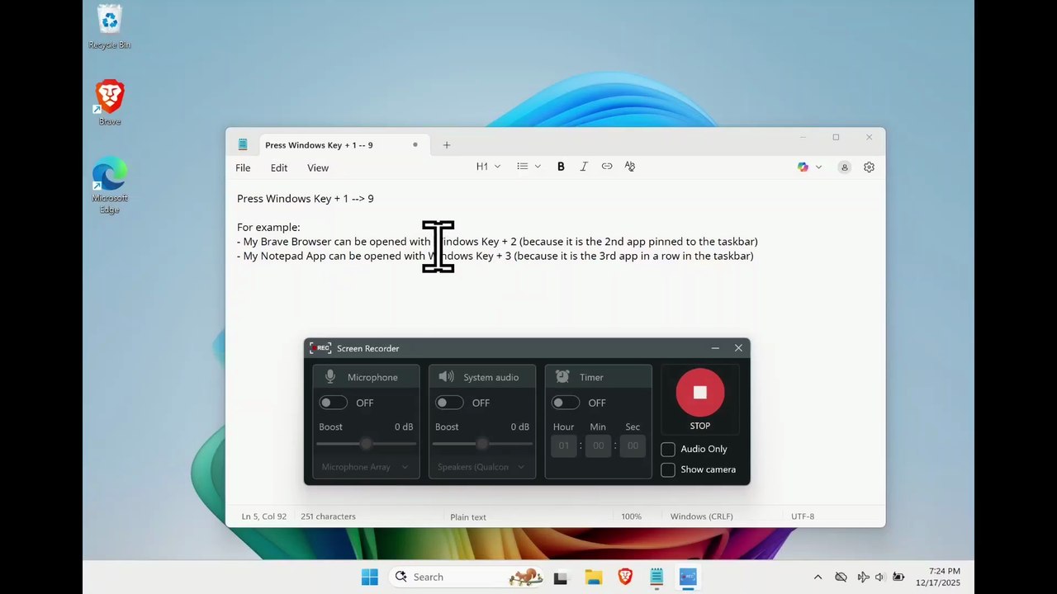This screenshot has width=1057, height=594.
Task: Change UTF-8 encoding in status bar
Action: pyautogui.click(x=803, y=516)
